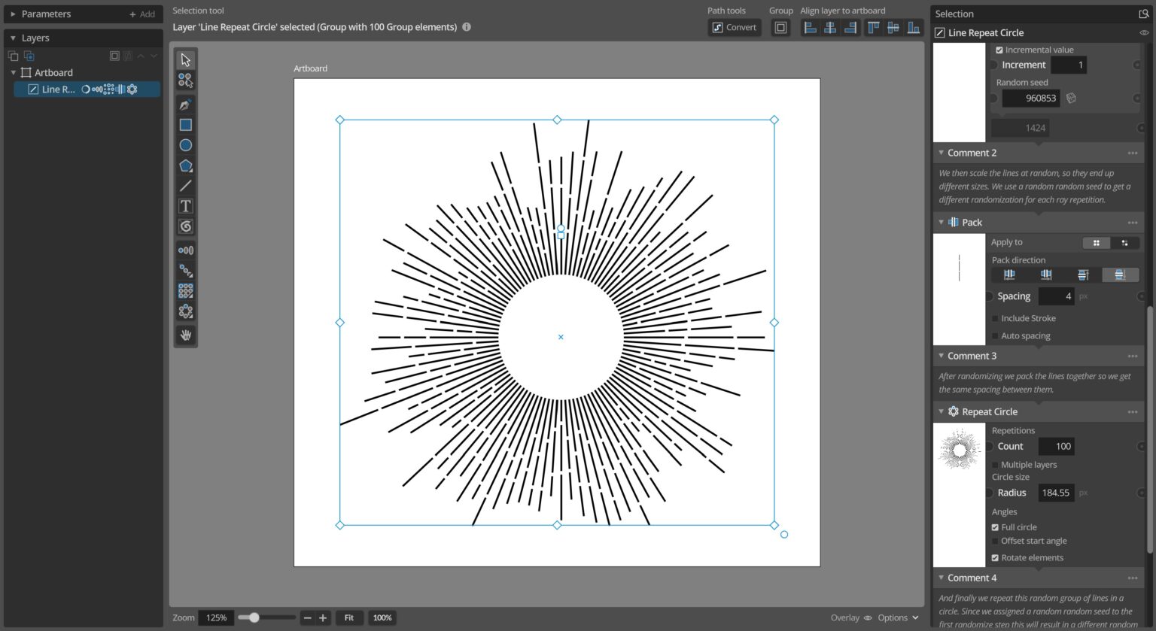Select the node editing tool below the arrow
The width and height of the screenshot is (1156, 631).
pyautogui.click(x=185, y=80)
